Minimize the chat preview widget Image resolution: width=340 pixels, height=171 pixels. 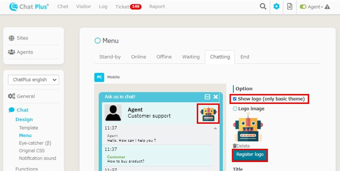[x=207, y=97]
